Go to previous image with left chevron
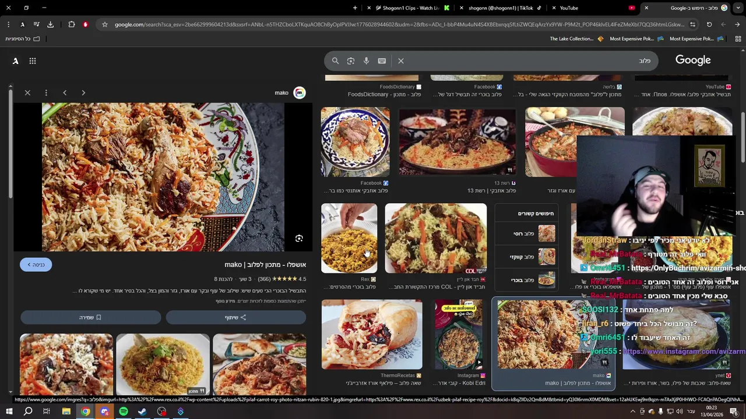The width and height of the screenshot is (746, 419). pos(65,93)
